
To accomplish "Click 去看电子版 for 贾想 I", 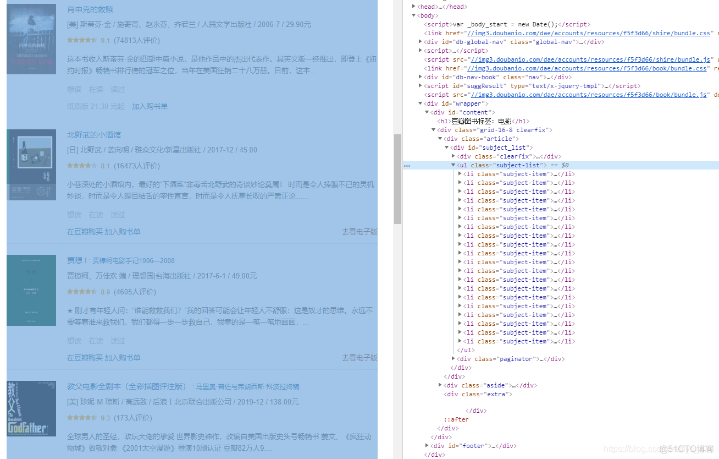I will (360, 358).
